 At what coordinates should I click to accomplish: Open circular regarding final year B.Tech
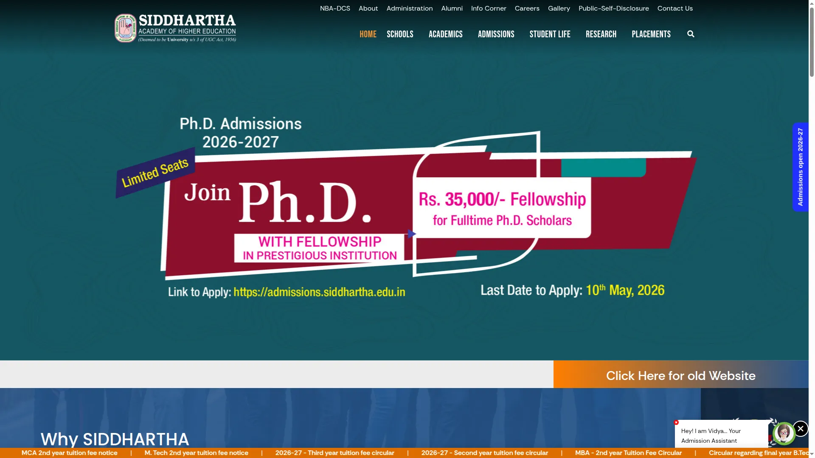pos(759,453)
